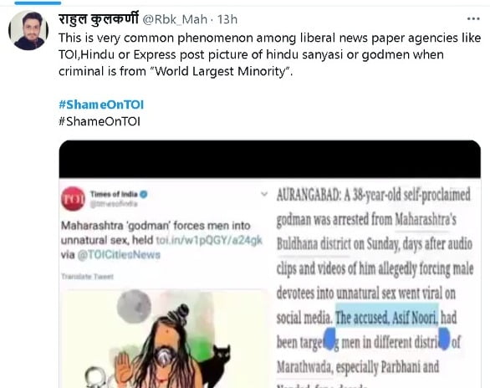Click the @Rbk_Mah handle
The width and height of the screenshot is (490, 388).
click(x=175, y=19)
